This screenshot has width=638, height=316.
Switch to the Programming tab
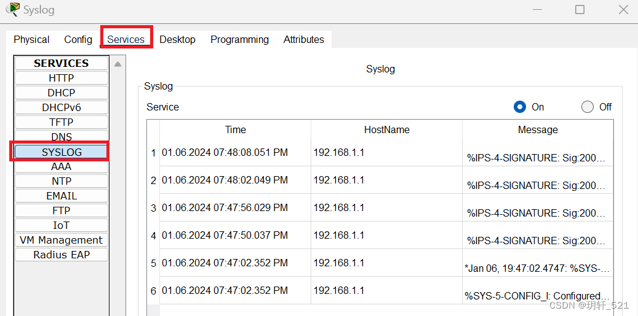240,39
